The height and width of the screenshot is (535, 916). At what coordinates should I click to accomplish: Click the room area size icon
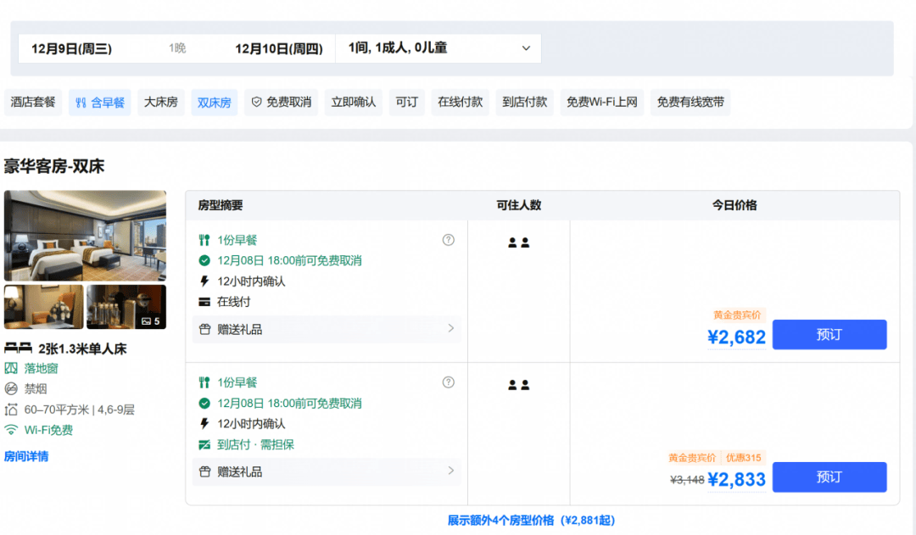pos(11,410)
